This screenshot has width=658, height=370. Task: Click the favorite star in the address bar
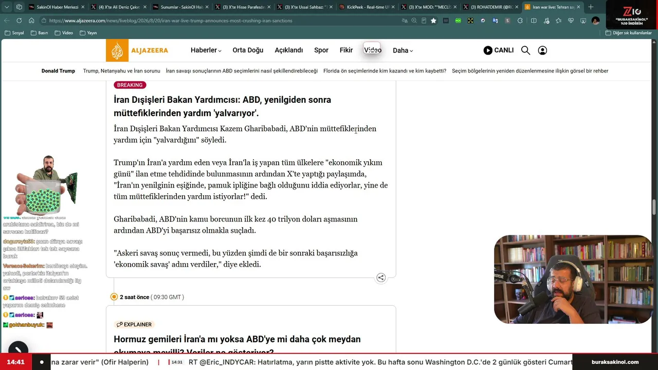(x=433, y=21)
